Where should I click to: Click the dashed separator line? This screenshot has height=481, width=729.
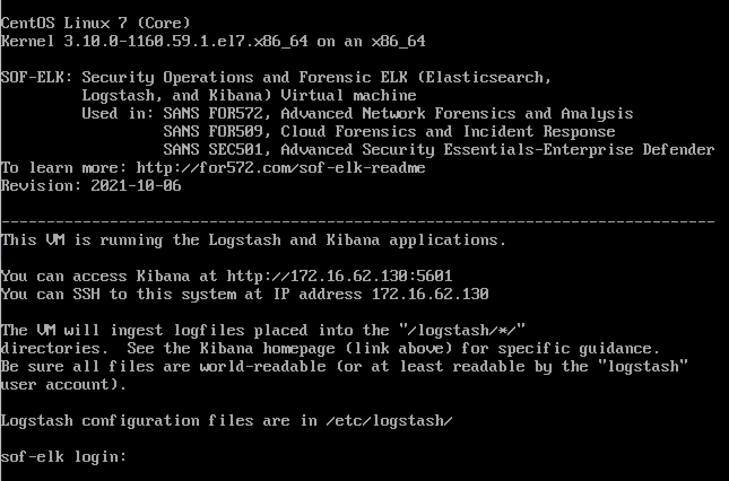coord(357,222)
